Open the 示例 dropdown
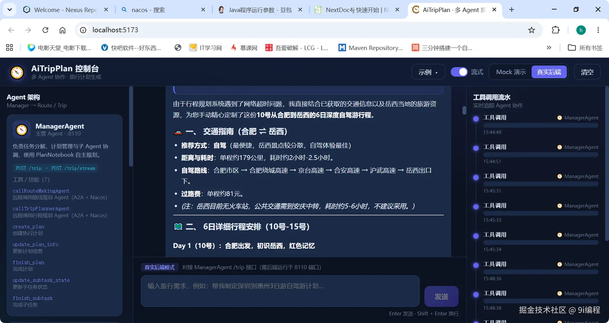This screenshot has width=609, height=323. point(428,72)
